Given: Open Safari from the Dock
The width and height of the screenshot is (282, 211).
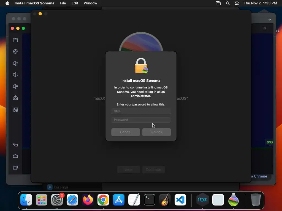Looking at the screenshot, I should [x=72, y=200].
